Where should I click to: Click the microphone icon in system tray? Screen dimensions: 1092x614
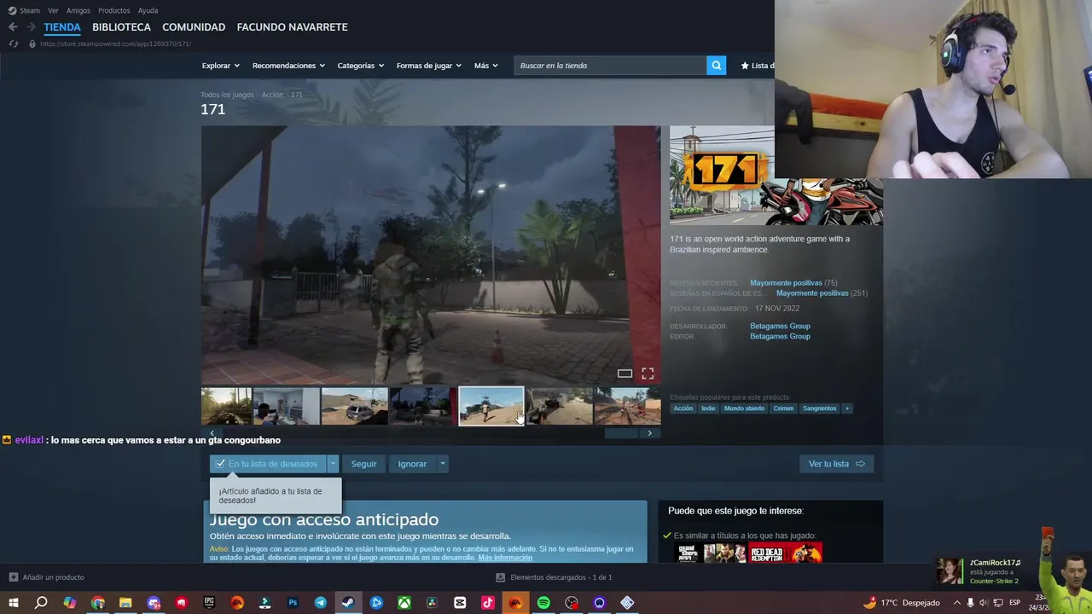970,603
